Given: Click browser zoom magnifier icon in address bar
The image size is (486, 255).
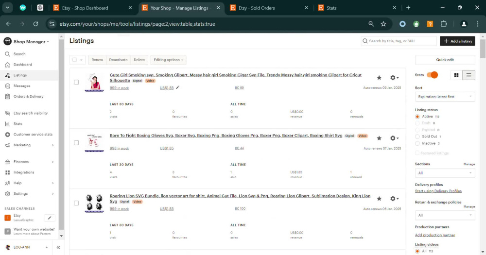Looking at the screenshot, I should [x=371, y=24].
